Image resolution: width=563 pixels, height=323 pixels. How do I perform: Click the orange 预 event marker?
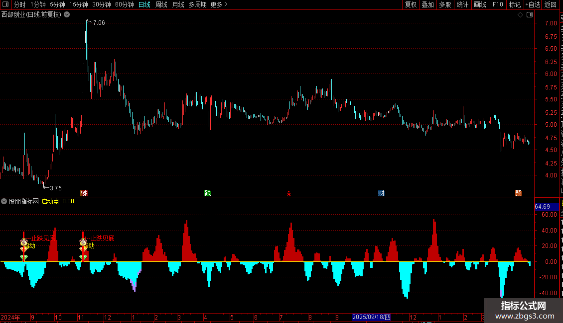(519, 193)
